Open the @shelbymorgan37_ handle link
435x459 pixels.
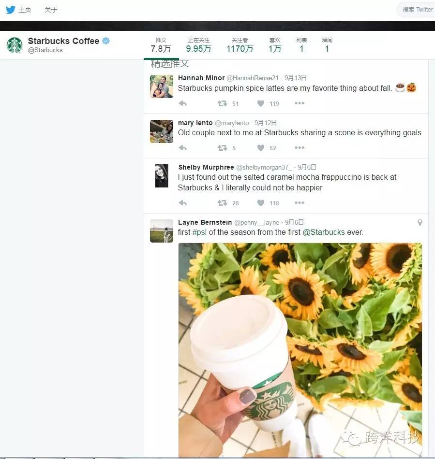pyautogui.click(x=264, y=168)
